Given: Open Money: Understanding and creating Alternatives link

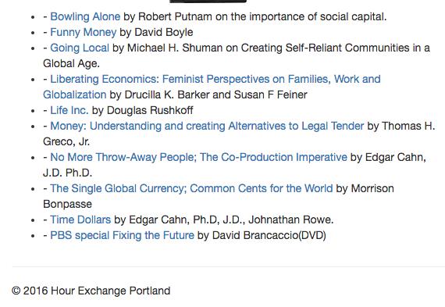Looking at the screenshot, I should coord(207,126).
